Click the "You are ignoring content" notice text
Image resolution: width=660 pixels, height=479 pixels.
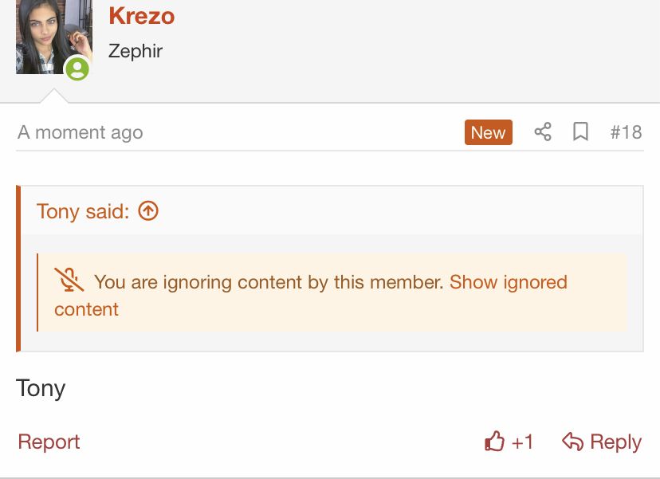pos(269,282)
